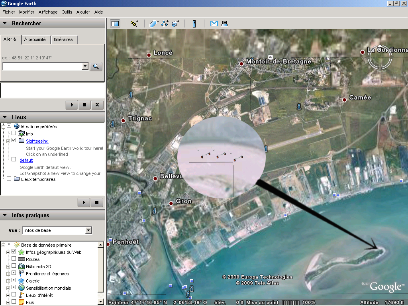Start search with the magnifier button
The height and width of the screenshot is (306, 408).
96,67
